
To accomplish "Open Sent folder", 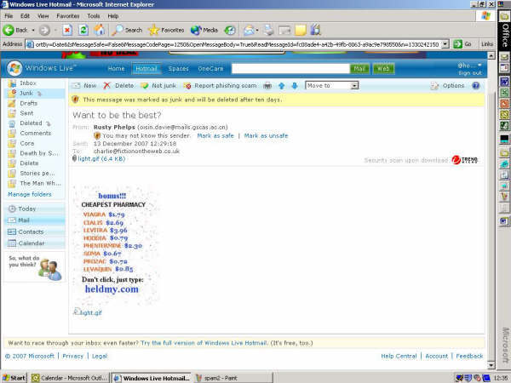I will coord(26,113).
